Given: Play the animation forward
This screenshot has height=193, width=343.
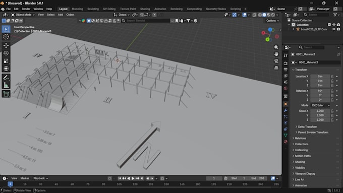Looking at the screenshot, I should click(x=133, y=178).
